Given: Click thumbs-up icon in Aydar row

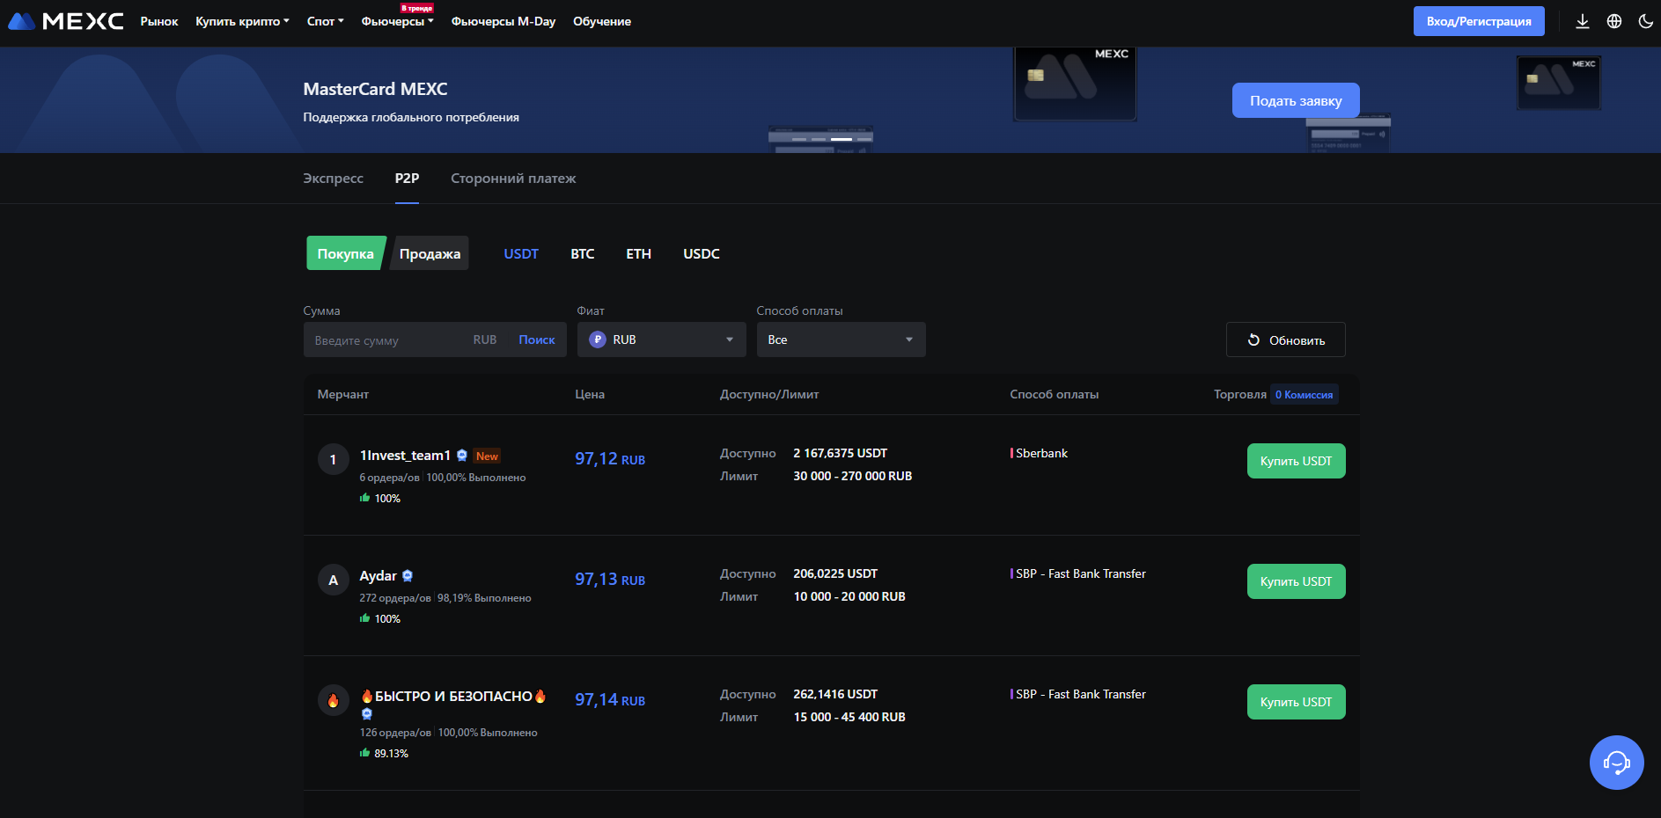Looking at the screenshot, I should point(364,618).
